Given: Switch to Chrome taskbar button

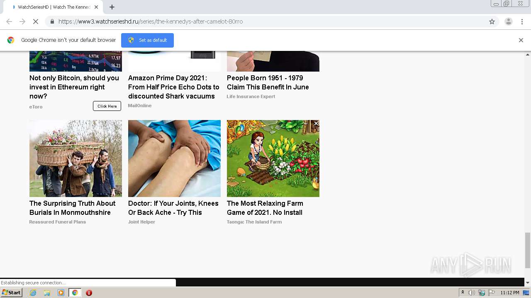Looking at the screenshot, I should tap(75, 293).
